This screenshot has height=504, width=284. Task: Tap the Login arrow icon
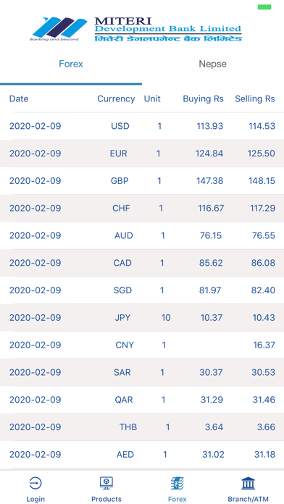[x=35, y=483]
